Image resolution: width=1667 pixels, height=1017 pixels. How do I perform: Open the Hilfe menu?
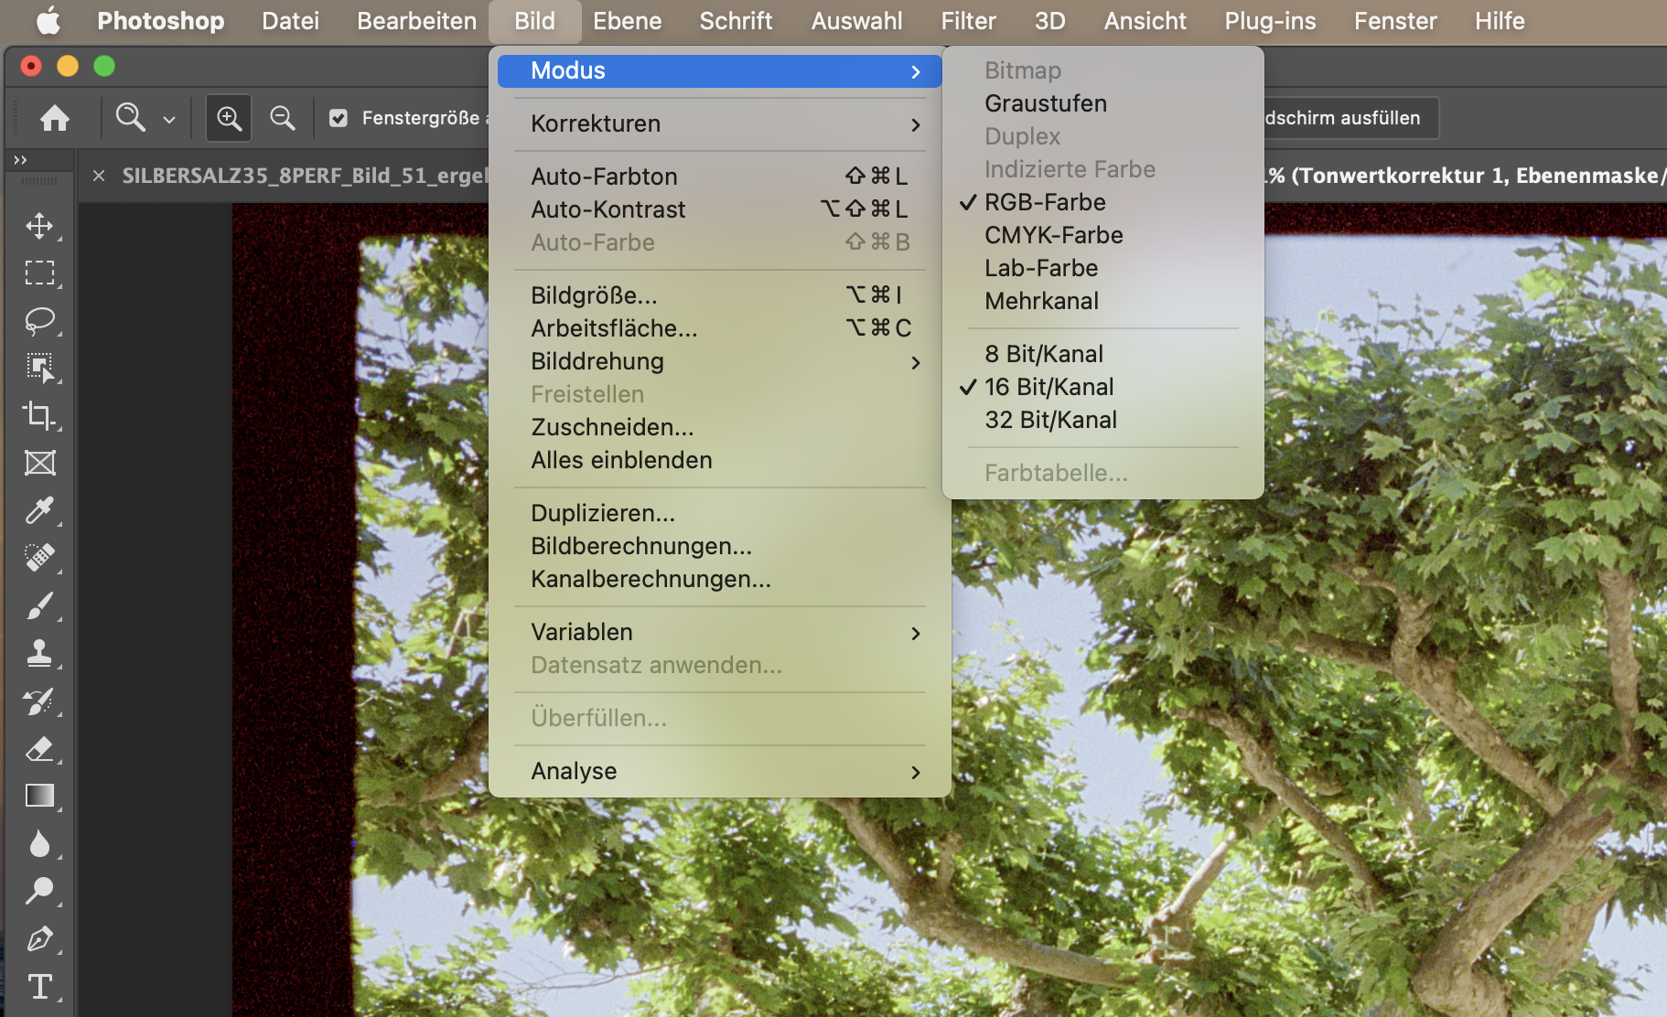point(1500,20)
